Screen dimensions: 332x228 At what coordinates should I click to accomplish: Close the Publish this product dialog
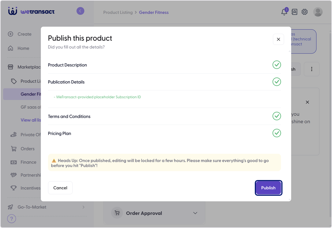click(278, 39)
